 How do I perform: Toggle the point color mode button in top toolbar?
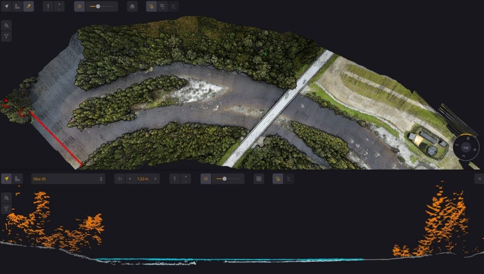coord(151,7)
